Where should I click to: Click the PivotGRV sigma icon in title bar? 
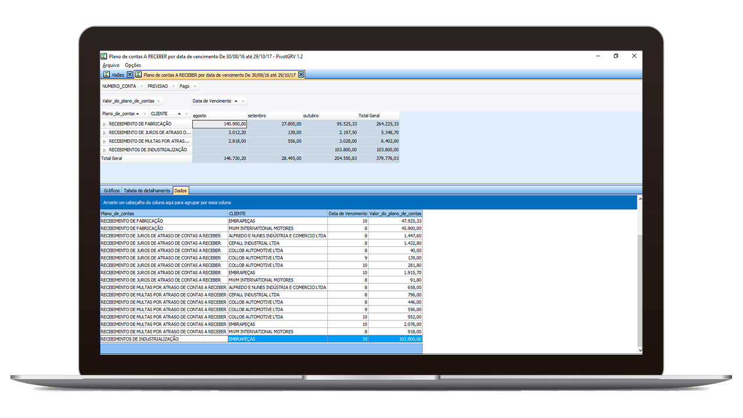pyautogui.click(x=104, y=56)
